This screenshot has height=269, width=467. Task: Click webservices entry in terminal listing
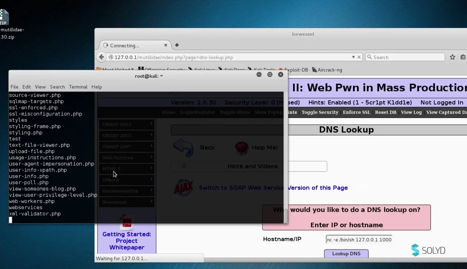(x=26, y=207)
